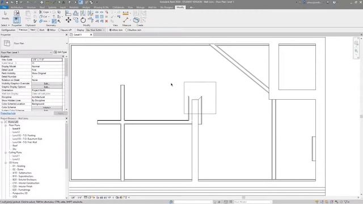Open the View Scale value dropdown
363x204 pixels.
click(x=47, y=59)
